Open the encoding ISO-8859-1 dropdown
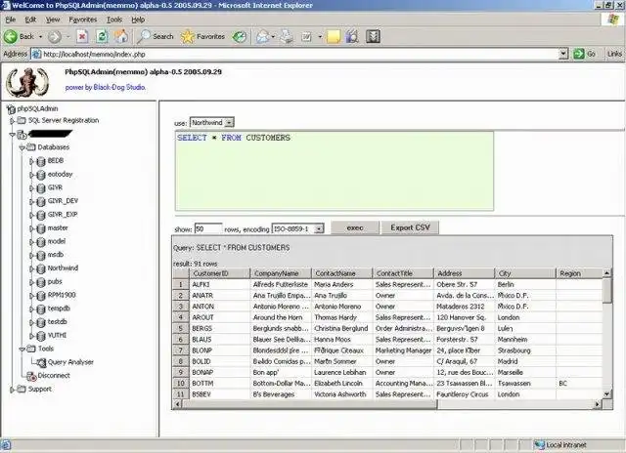 point(318,228)
